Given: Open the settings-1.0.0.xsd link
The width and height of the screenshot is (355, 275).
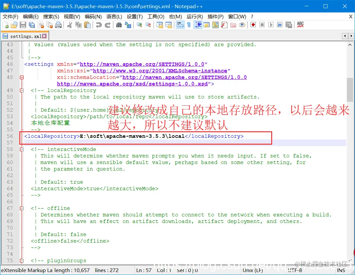Looking at the screenshot, I should coord(132,84).
